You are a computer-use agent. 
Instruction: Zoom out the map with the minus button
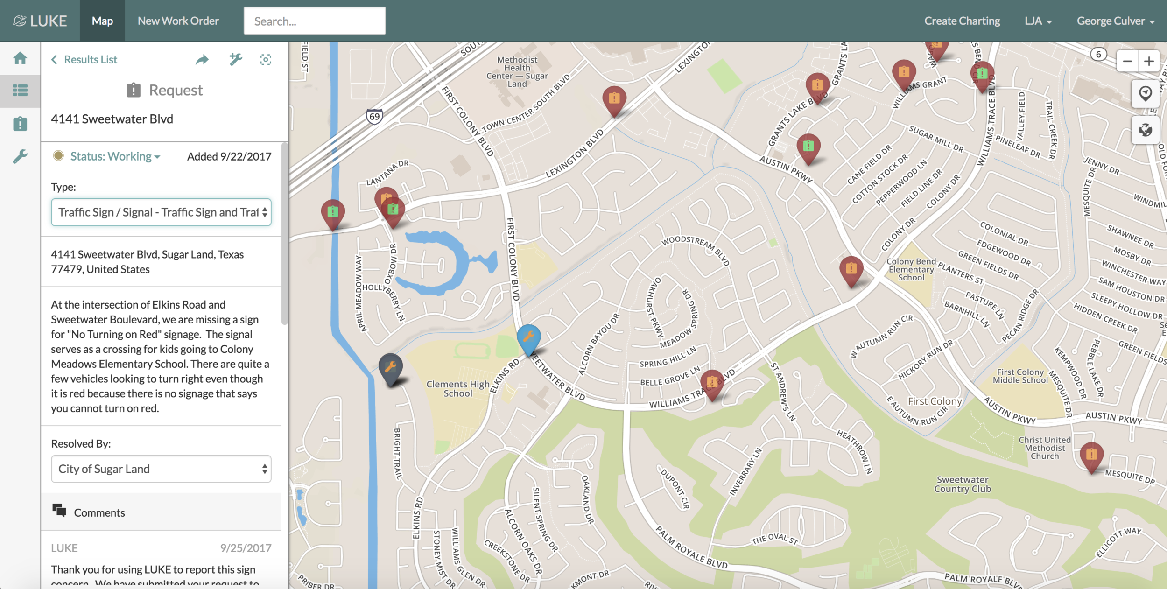pyautogui.click(x=1127, y=61)
